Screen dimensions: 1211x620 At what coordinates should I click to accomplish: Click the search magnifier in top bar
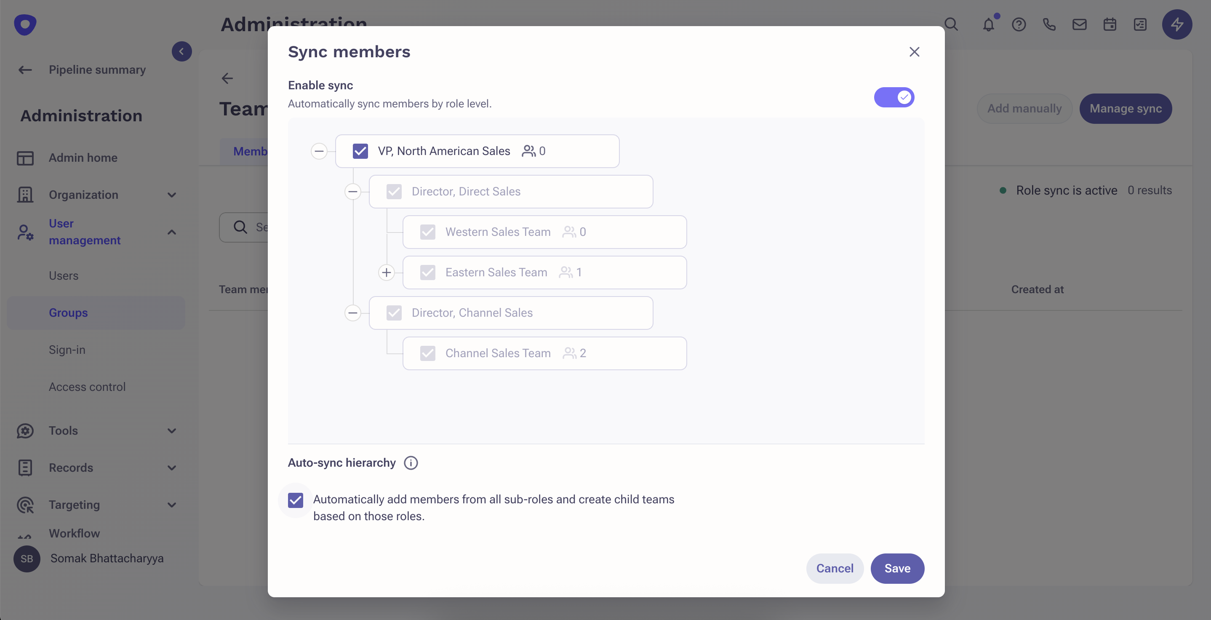[x=951, y=24]
